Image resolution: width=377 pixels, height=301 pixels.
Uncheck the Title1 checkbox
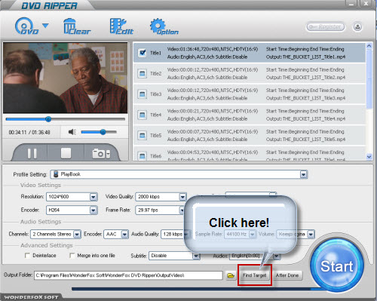[143, 53]
